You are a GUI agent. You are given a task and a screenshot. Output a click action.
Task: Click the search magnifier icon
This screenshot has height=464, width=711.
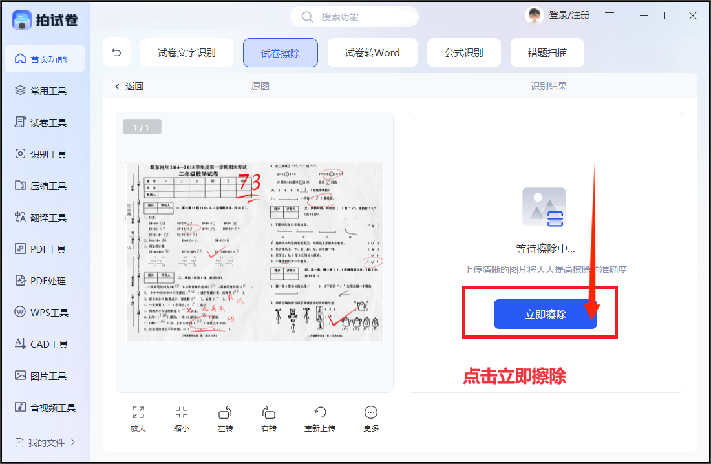pos(307,17)
